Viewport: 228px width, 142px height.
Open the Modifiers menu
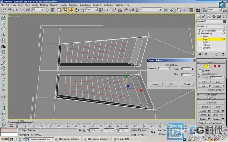click(44, 5)
